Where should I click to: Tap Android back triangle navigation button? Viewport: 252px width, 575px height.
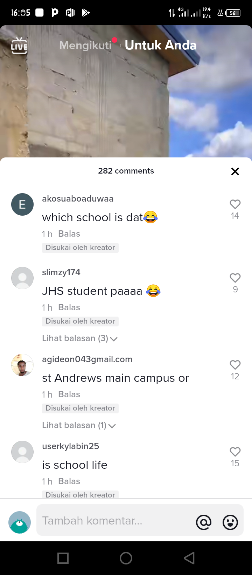[189, 558]
